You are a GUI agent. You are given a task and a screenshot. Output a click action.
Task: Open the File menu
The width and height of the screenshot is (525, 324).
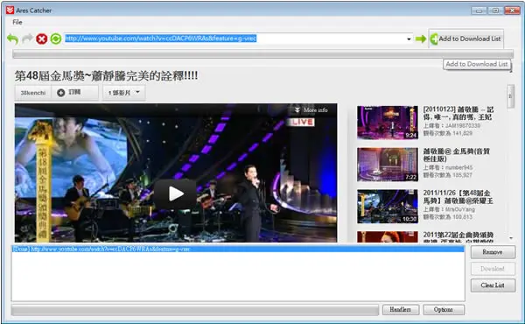[17, 22]
